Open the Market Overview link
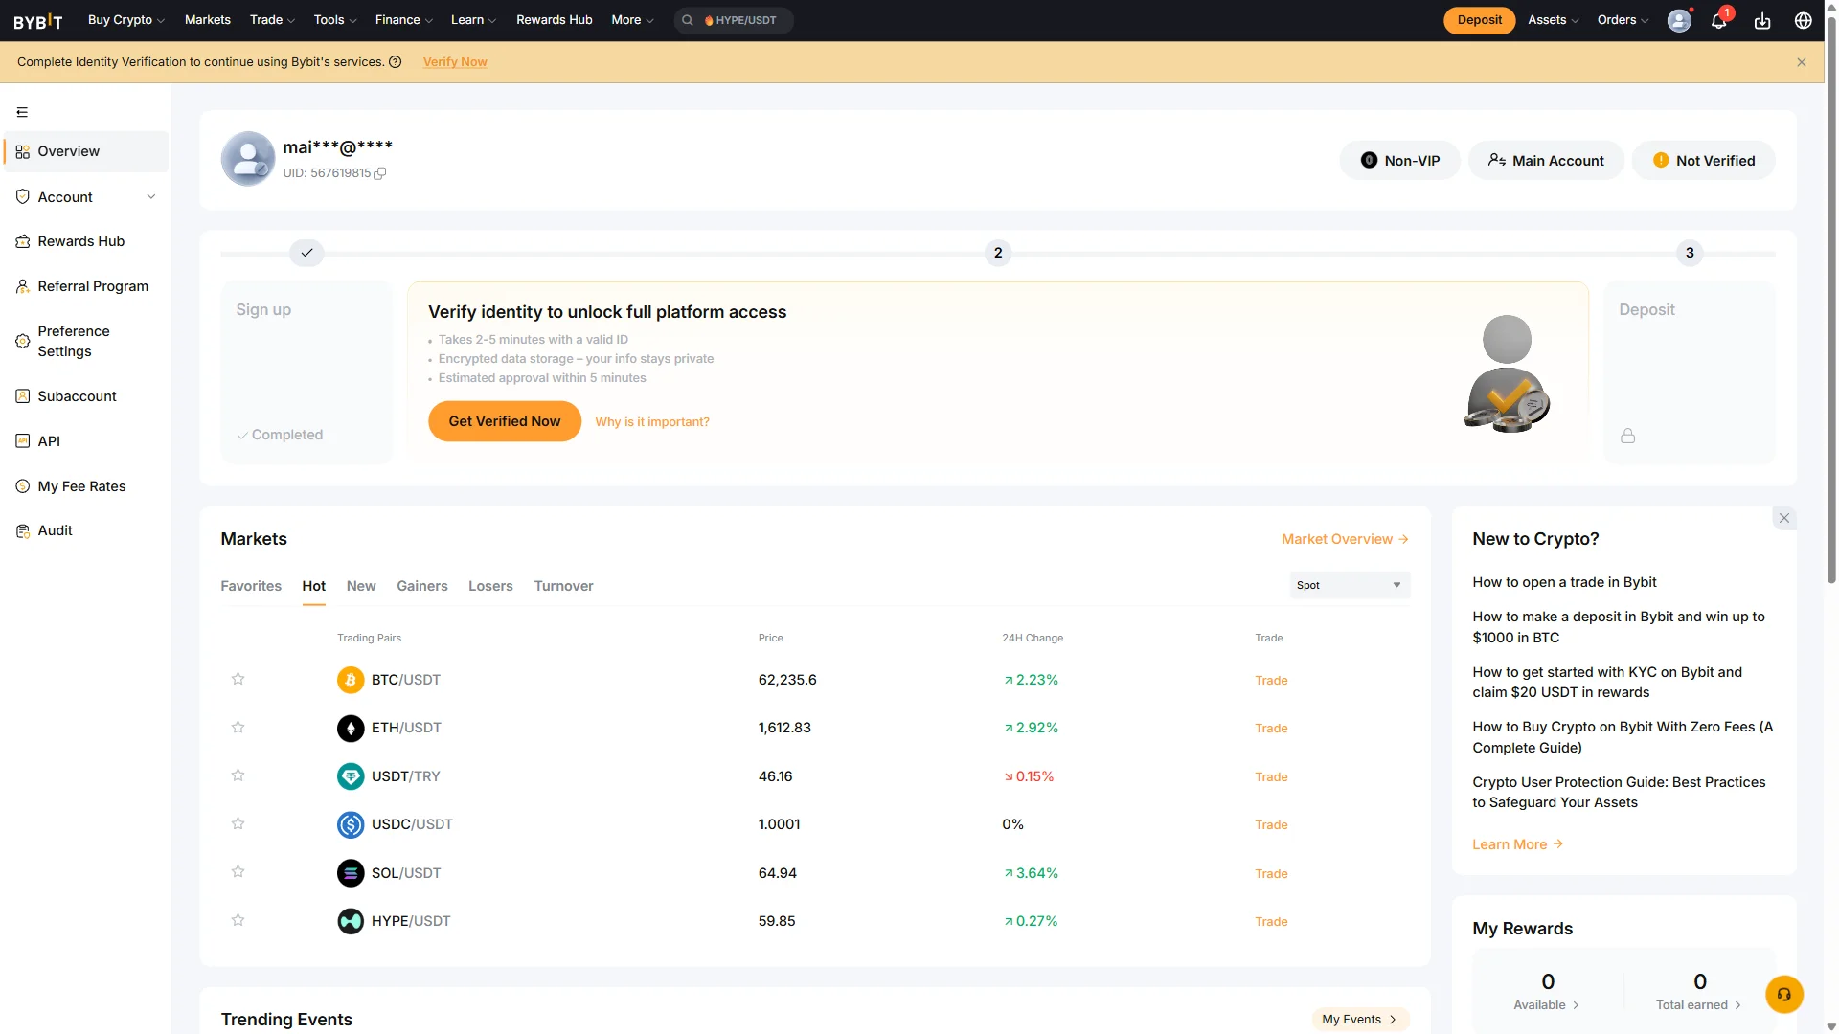This screenshot has height=1034, width=1839. click(x=1345, y=539)
